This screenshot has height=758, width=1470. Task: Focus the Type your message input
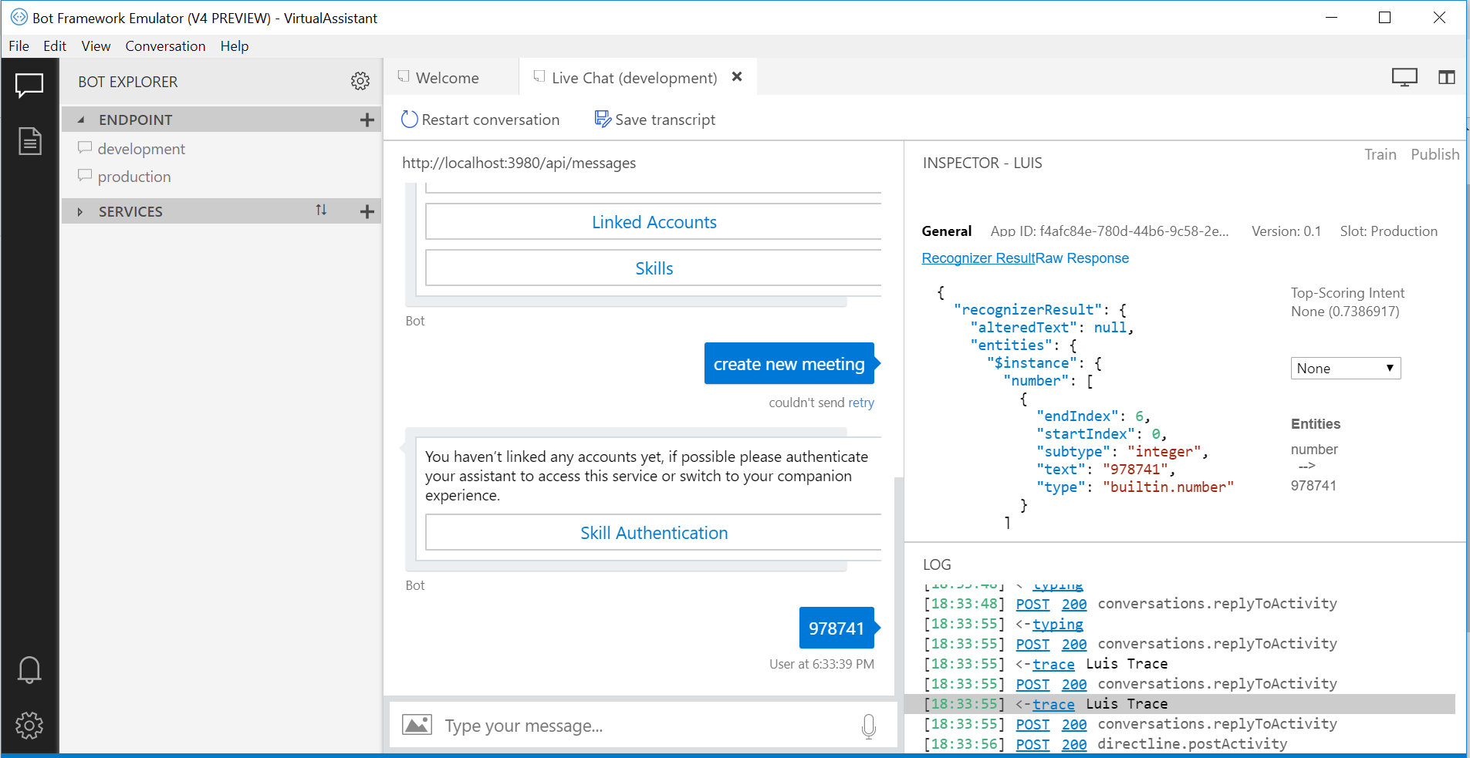coord(647,726)
